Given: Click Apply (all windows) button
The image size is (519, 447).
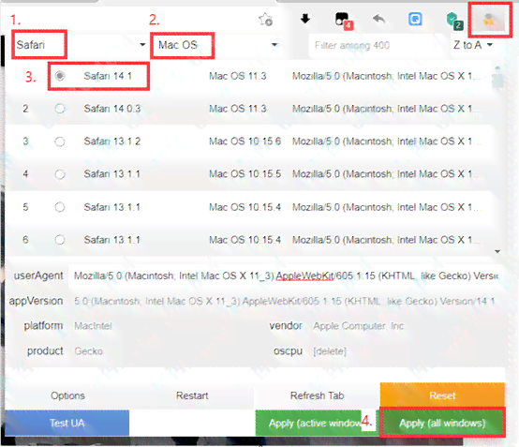Looking at the screenshot, I should 442,423.
